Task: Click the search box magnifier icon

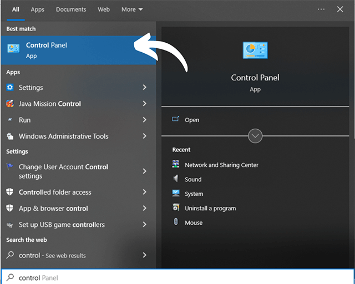Action: coord(10,277)
